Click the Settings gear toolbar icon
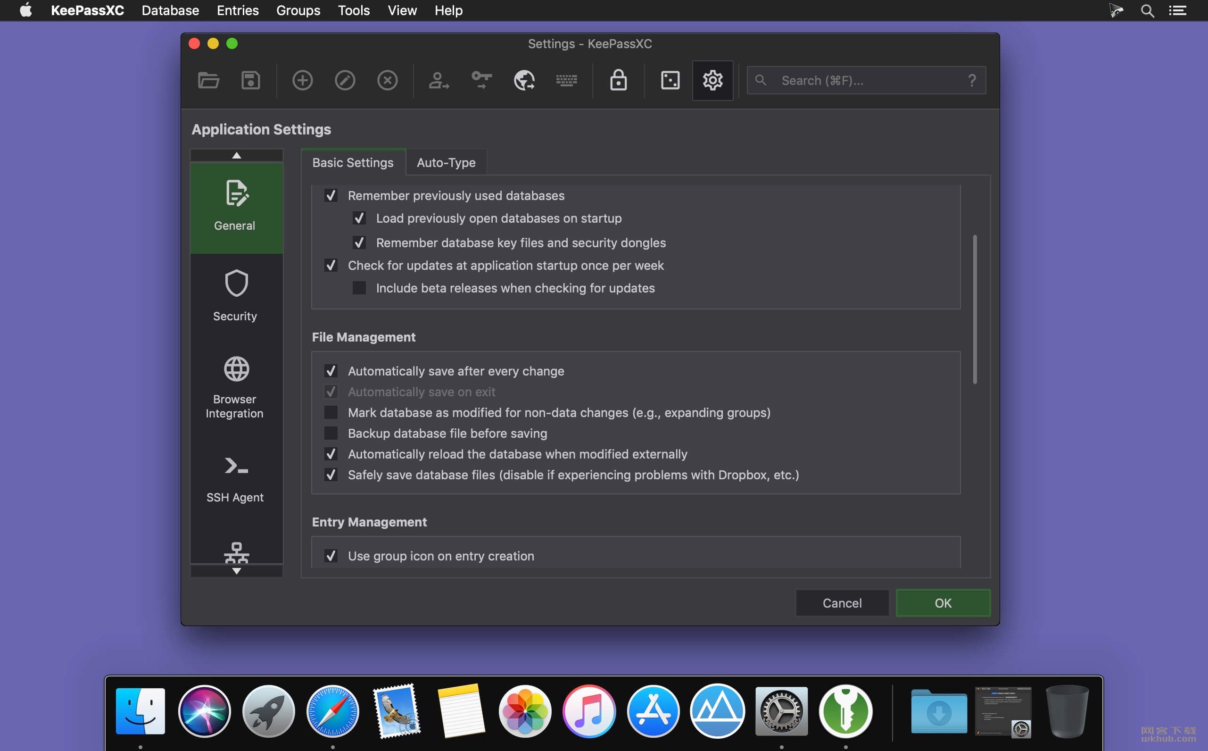 click(712, 80)
